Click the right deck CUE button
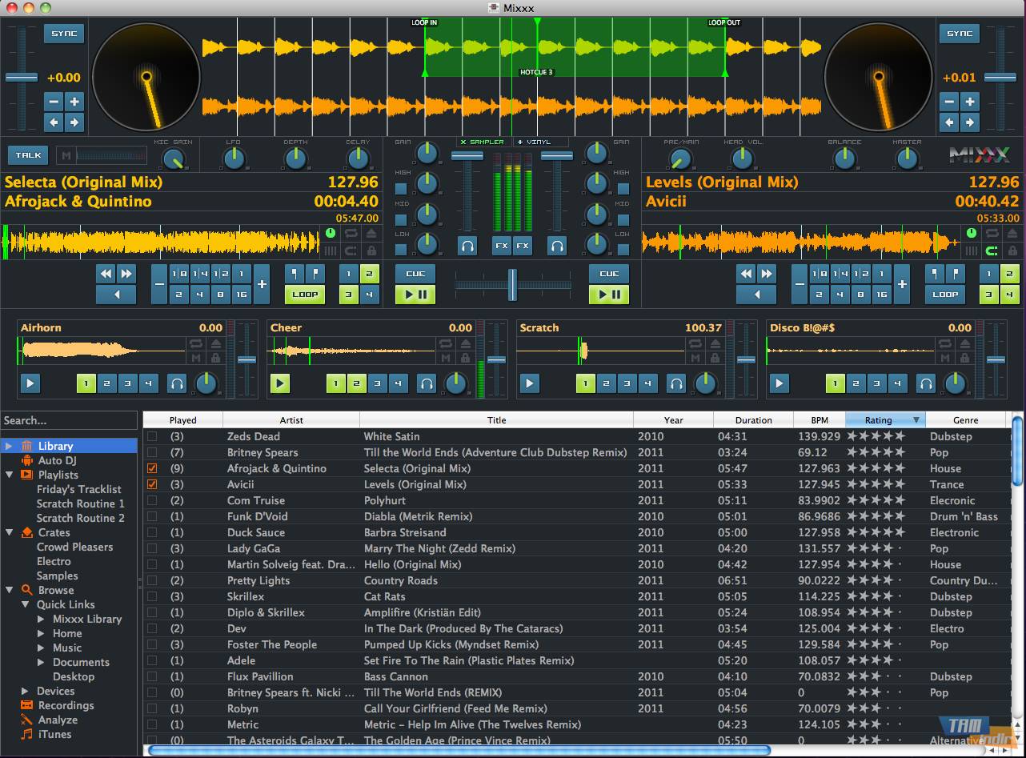This screenshot has height=758, width=1026. 609,274
